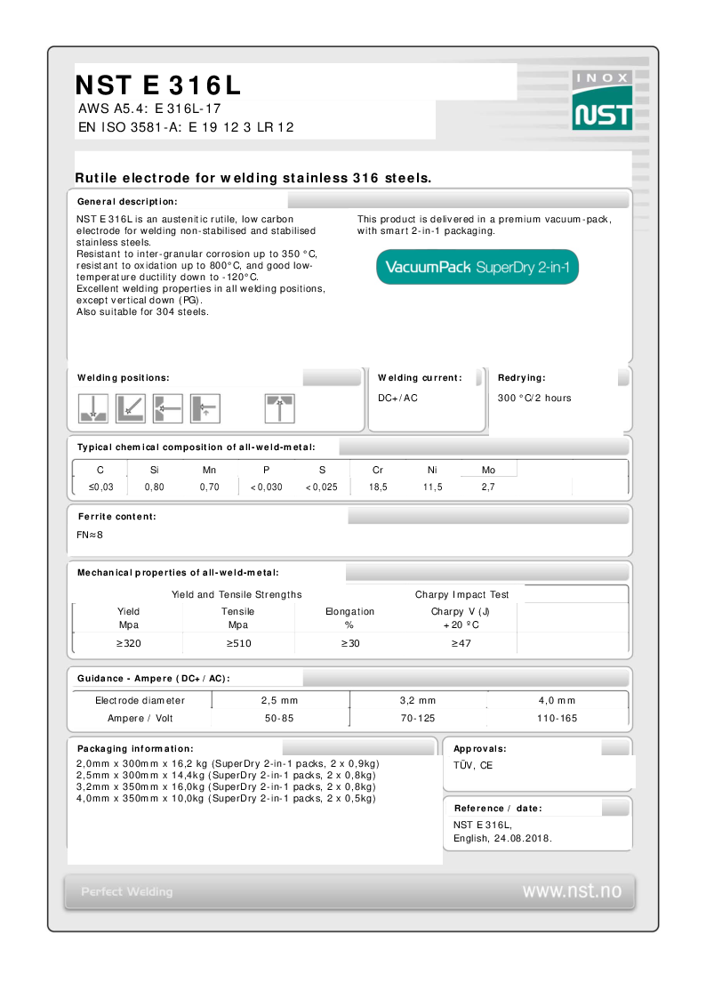This screenshot has height=999, width=706.
Task: Select the Cr value 18,5
Action: (378, 487)
